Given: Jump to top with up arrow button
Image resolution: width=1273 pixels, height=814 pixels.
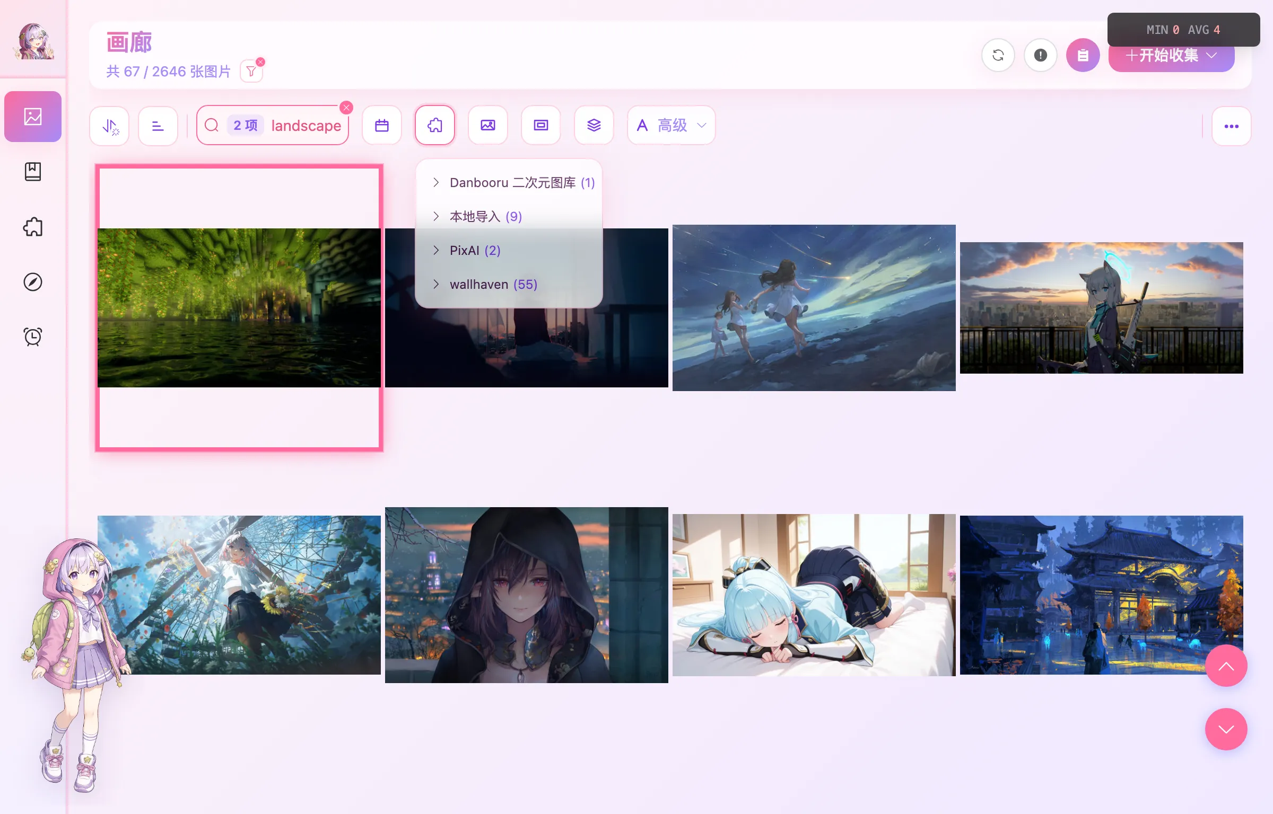Looking at the screenshot, I should click(1226, 666).
